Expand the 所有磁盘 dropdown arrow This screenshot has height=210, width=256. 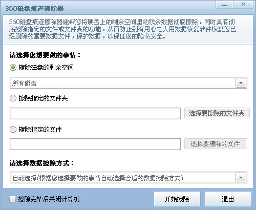point(241,83)
